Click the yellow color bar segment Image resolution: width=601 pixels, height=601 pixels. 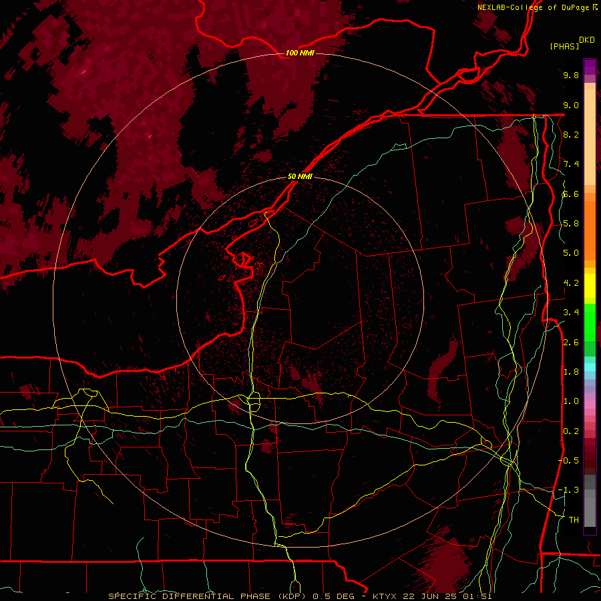590,286
